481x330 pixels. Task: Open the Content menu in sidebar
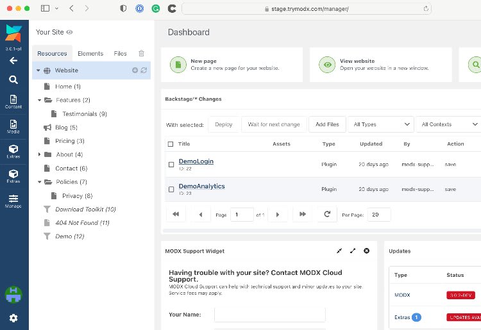point(13,102)
